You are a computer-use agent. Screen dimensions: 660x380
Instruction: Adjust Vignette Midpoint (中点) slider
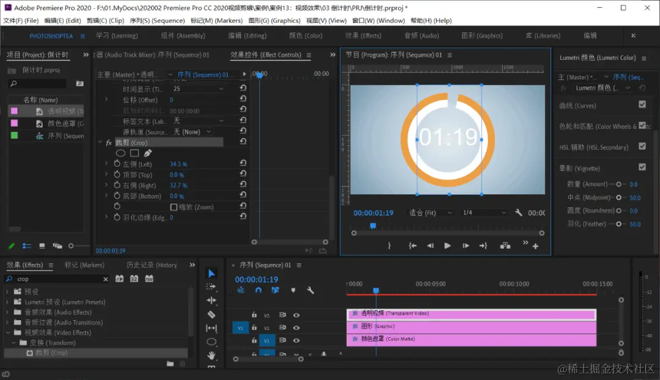[x=618, y=197]
